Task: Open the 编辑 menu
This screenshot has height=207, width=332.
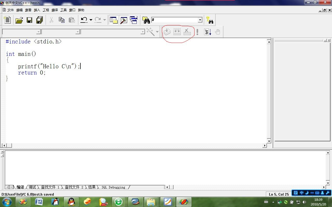Action: (19, 10)
